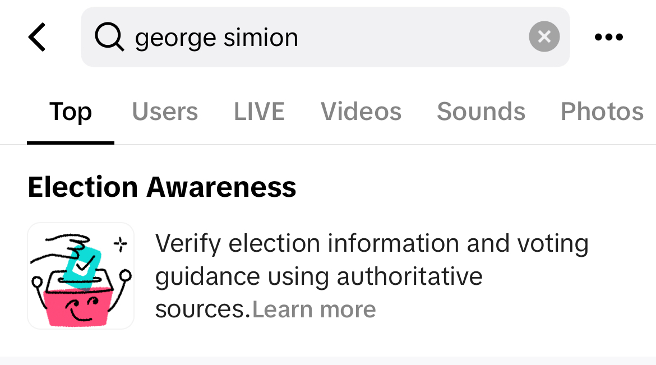Show the Videos results tab

[361, 112]
